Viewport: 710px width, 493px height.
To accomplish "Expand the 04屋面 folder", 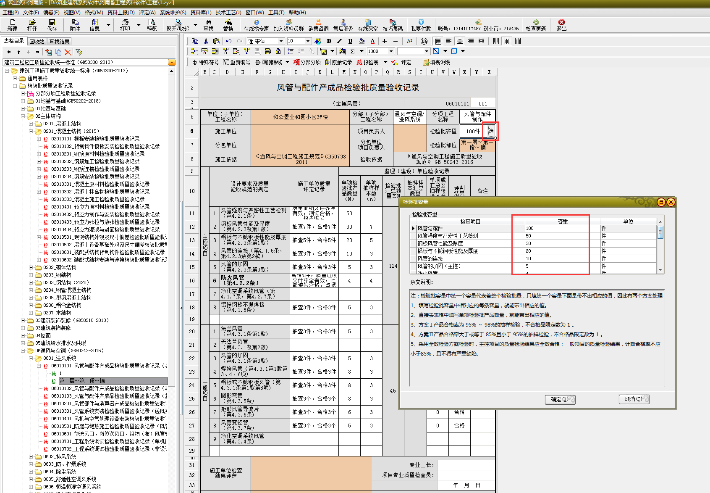I will (x=23, y=335).
